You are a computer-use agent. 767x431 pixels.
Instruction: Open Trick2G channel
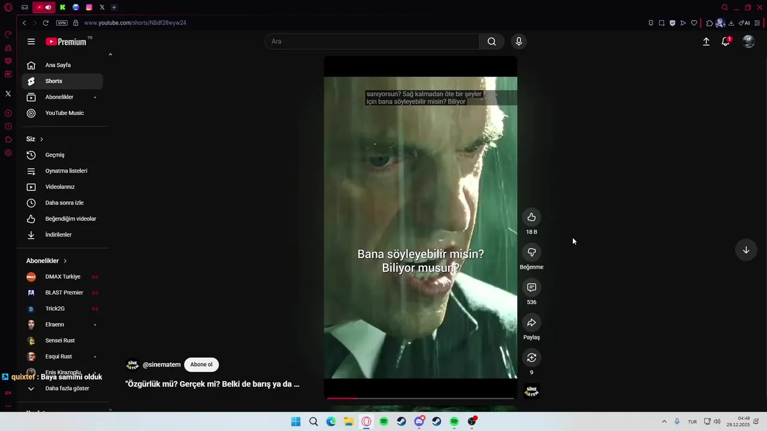pyautogui.click(x=62, y=309)
